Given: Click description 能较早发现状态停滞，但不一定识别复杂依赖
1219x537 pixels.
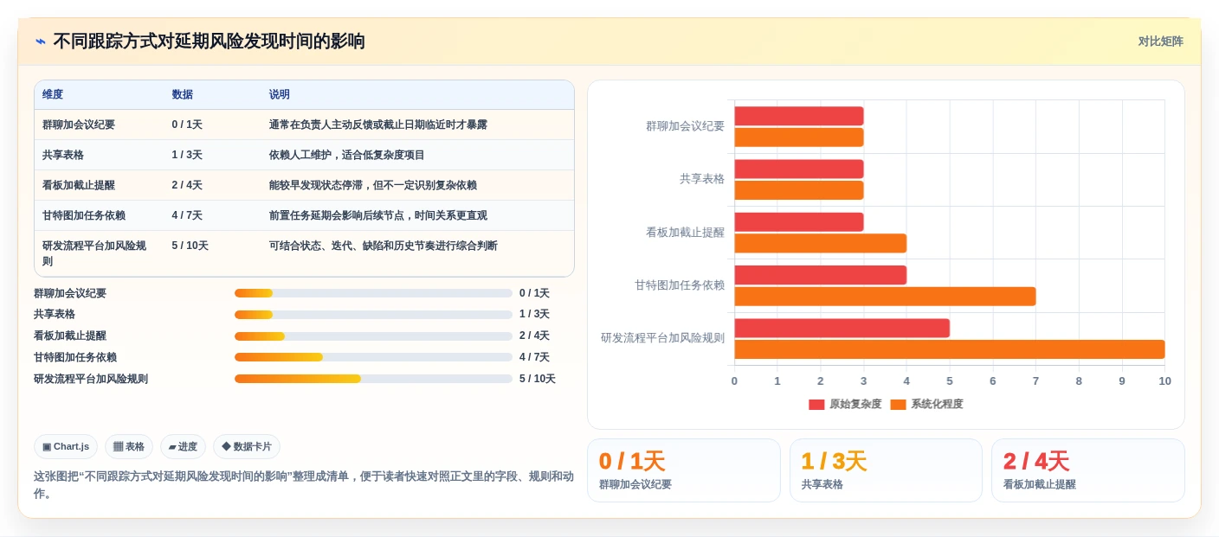Looking at the screenshot, I should pos(373,185).
